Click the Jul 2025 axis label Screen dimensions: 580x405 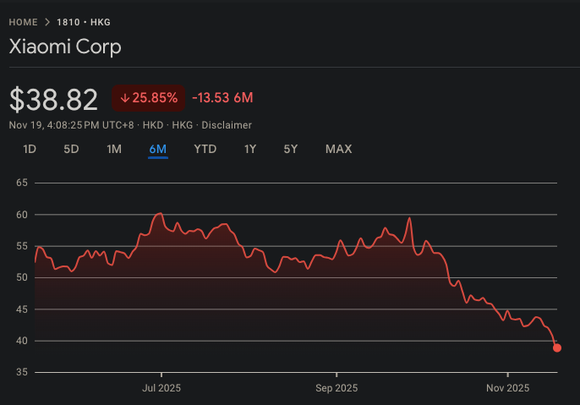click(161, 388)
